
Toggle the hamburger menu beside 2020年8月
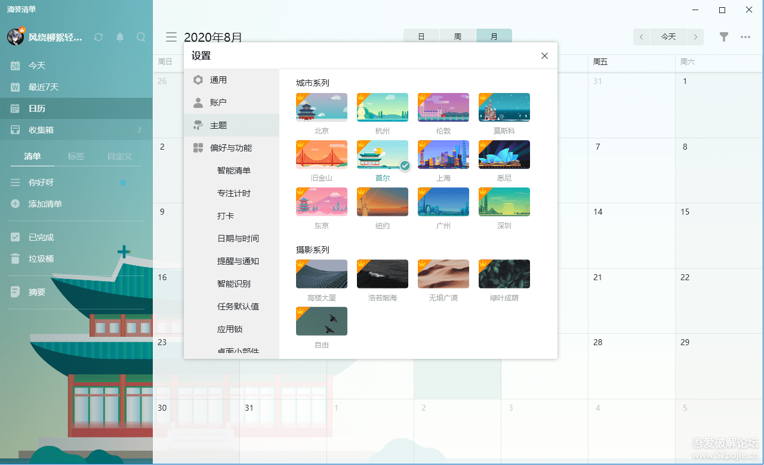(x=171, y=37)
